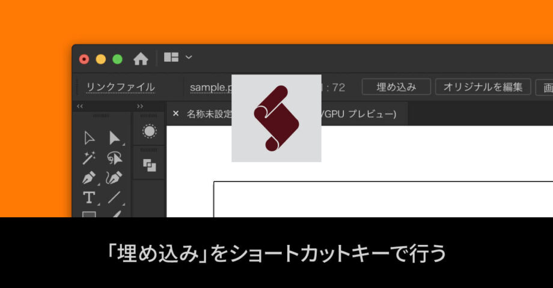Select the Type tool
The height and width of the screenshot is (288, 553).
coord(89,198)
